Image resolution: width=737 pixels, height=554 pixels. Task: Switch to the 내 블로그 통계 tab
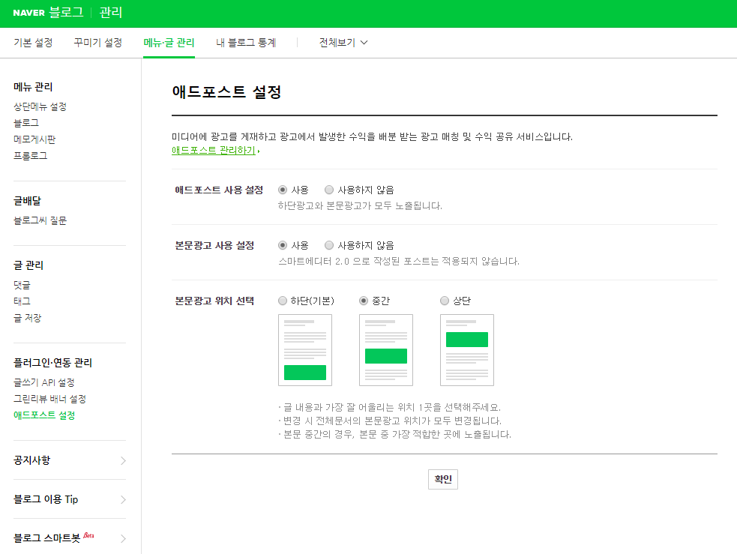click(x=248, y=43)
